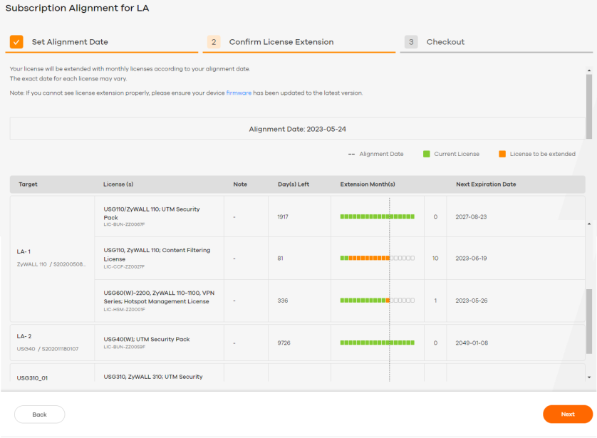Click the 336 days left value
This screenshot has width=597, height=438.
283,301
